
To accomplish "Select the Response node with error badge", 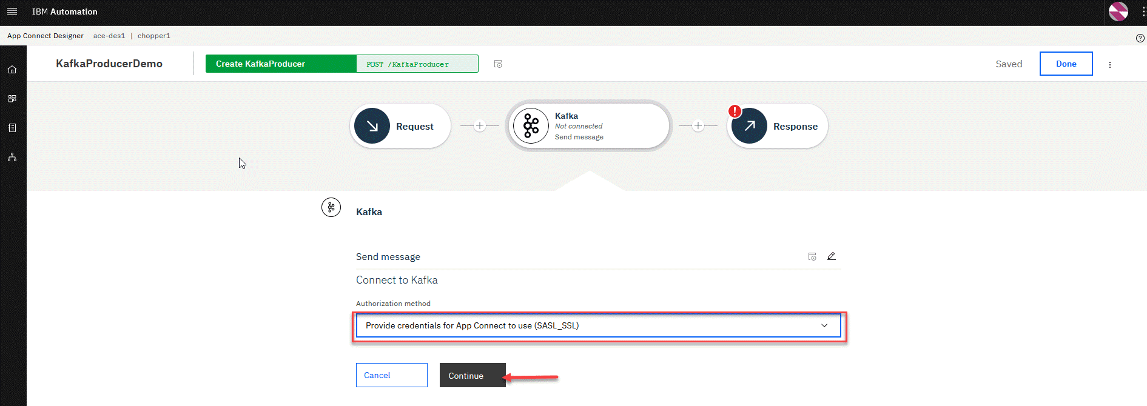I will tap(777, 126).
